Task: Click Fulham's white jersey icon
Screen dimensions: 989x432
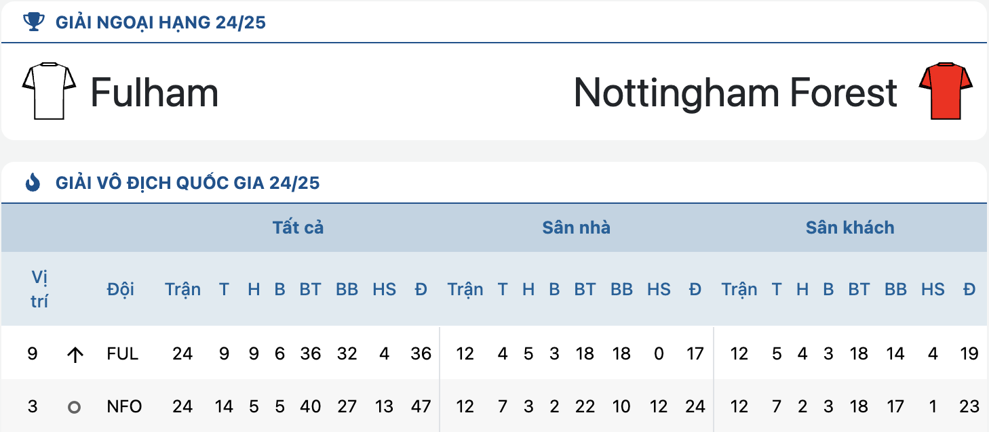Action: (x=49, y=91)
